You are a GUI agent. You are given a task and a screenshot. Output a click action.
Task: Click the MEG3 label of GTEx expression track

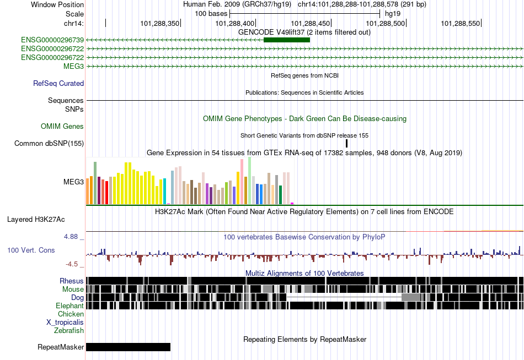pyautogui.click(x=73, y=182)
